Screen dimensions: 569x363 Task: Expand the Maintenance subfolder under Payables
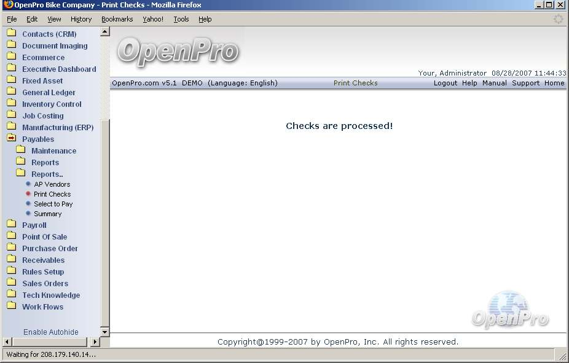pos(53,151)
